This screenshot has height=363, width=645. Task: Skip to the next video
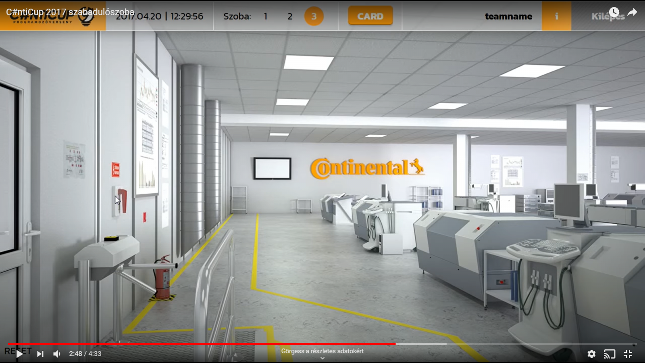pyautogui.click(x=40, y=354)
